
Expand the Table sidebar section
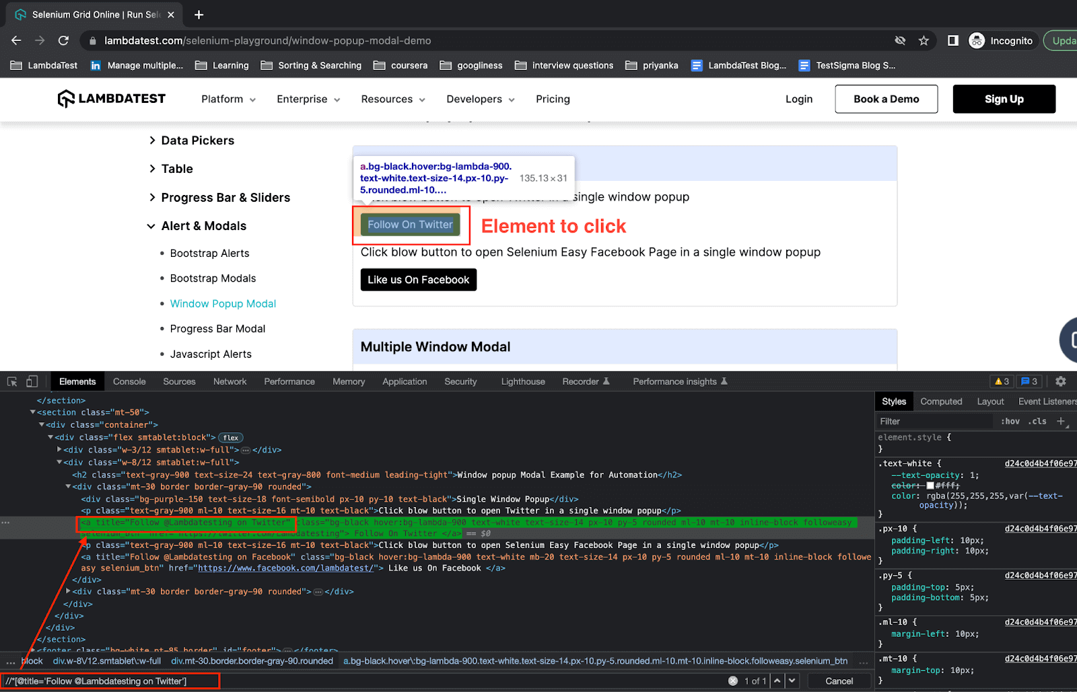(171, 169)
